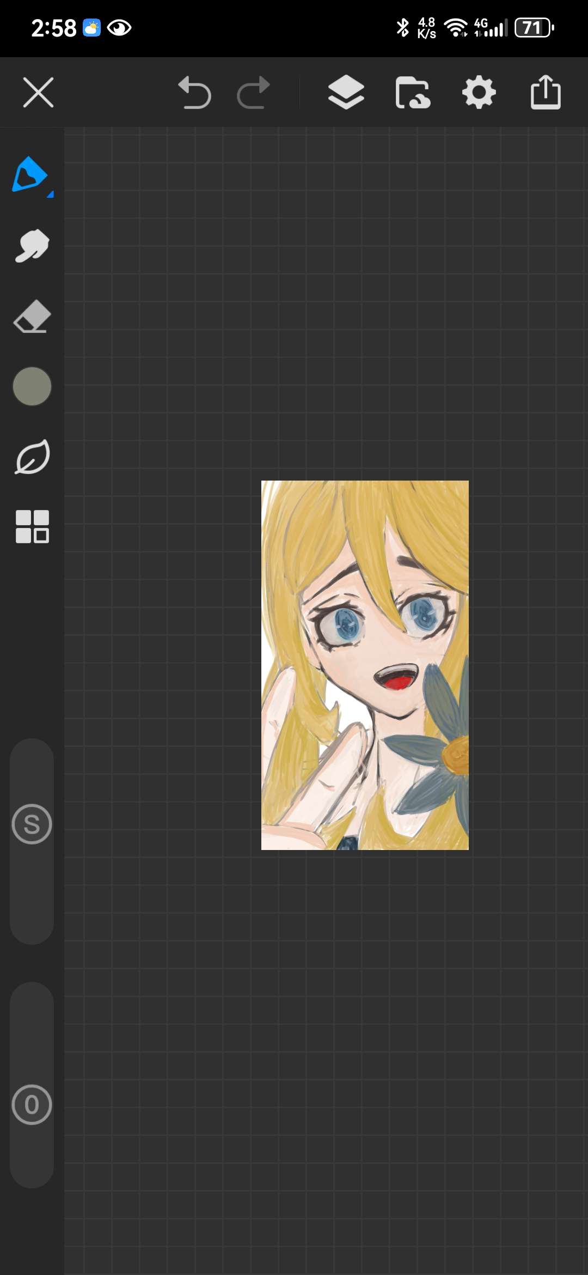588x1275 pixels.
Task: Adjust the opacity O slider
Action: point(32,1085)
